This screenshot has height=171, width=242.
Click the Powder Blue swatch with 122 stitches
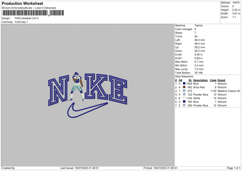click(184, 94)
